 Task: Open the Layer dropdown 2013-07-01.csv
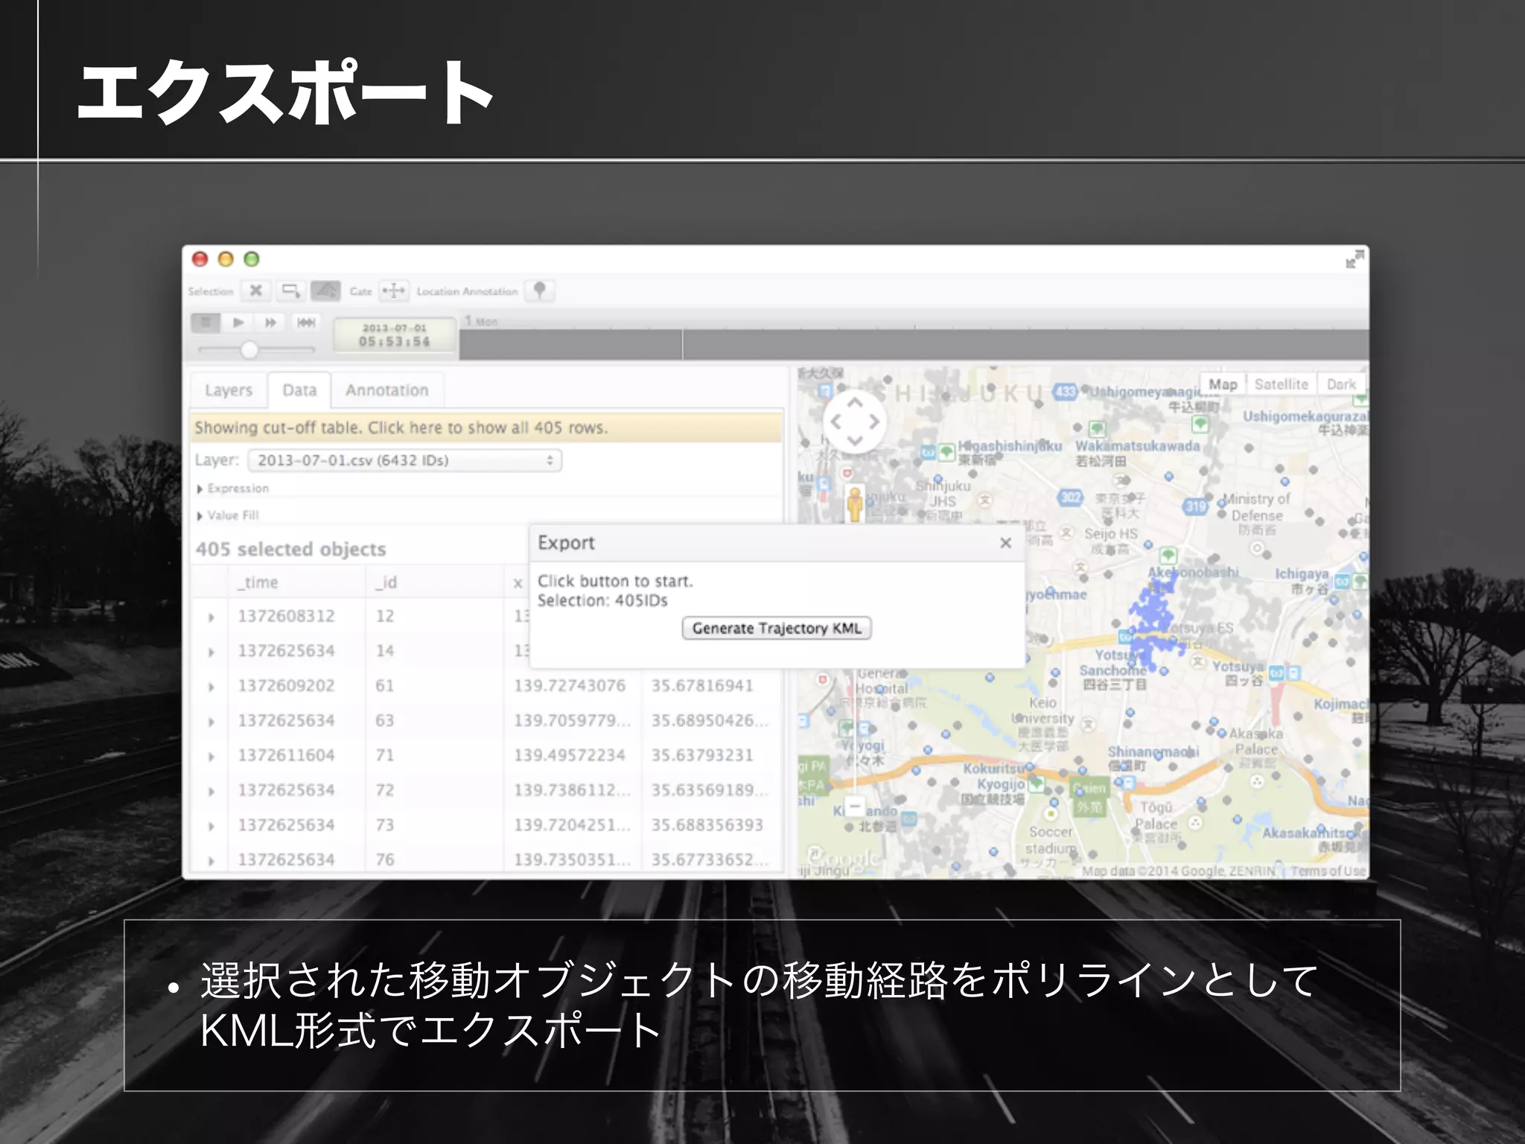click(404, 460)
